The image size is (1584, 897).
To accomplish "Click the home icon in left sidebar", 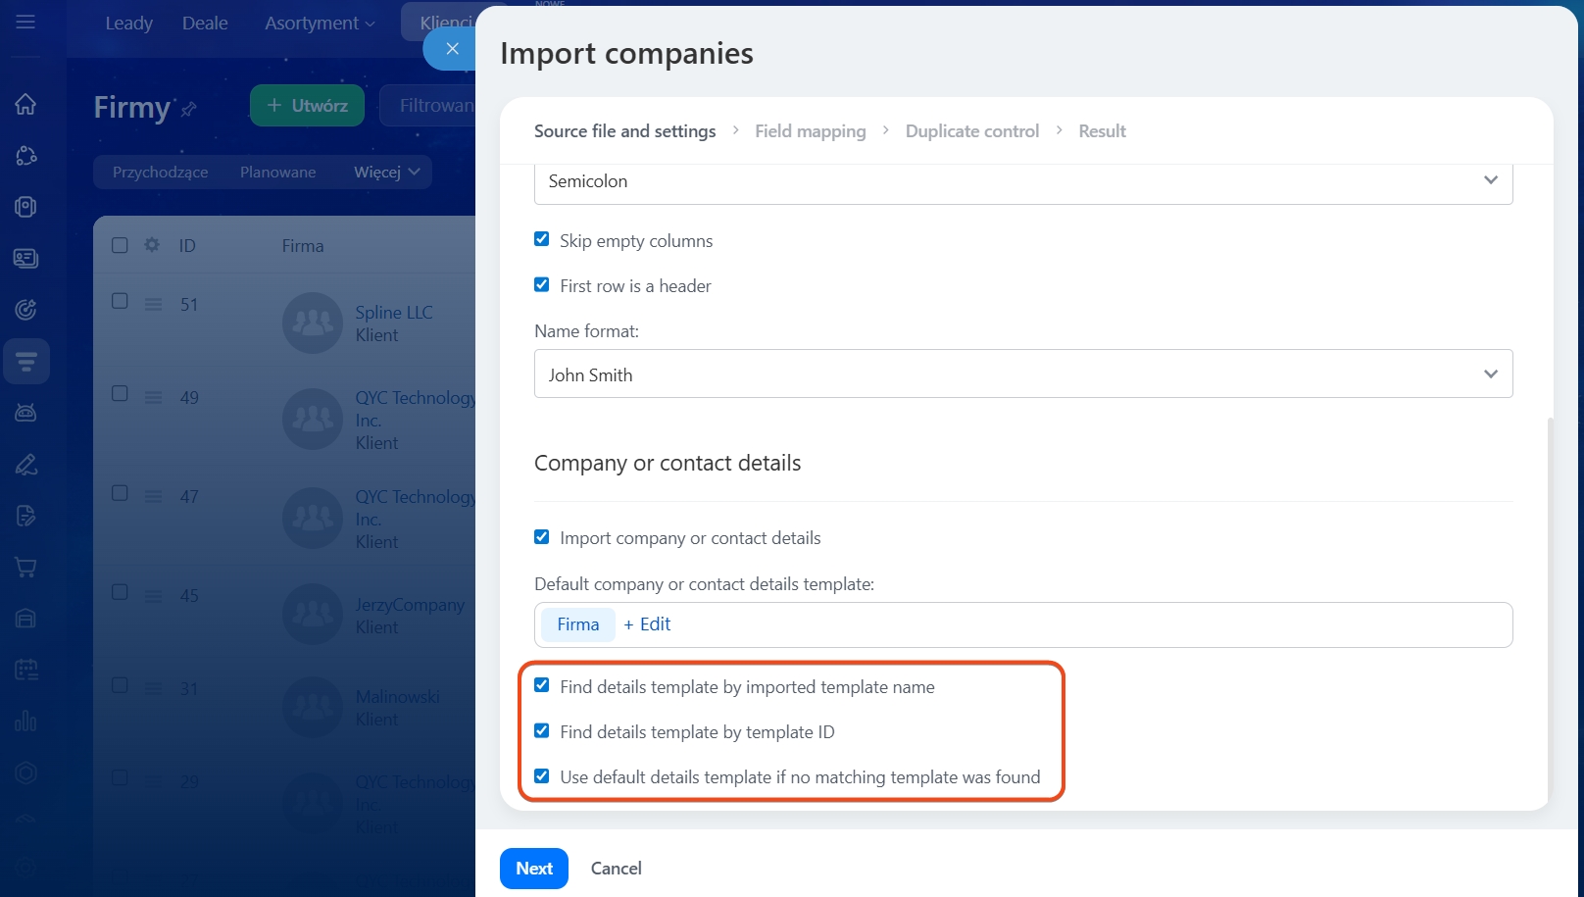I will [x=25, y=104].
